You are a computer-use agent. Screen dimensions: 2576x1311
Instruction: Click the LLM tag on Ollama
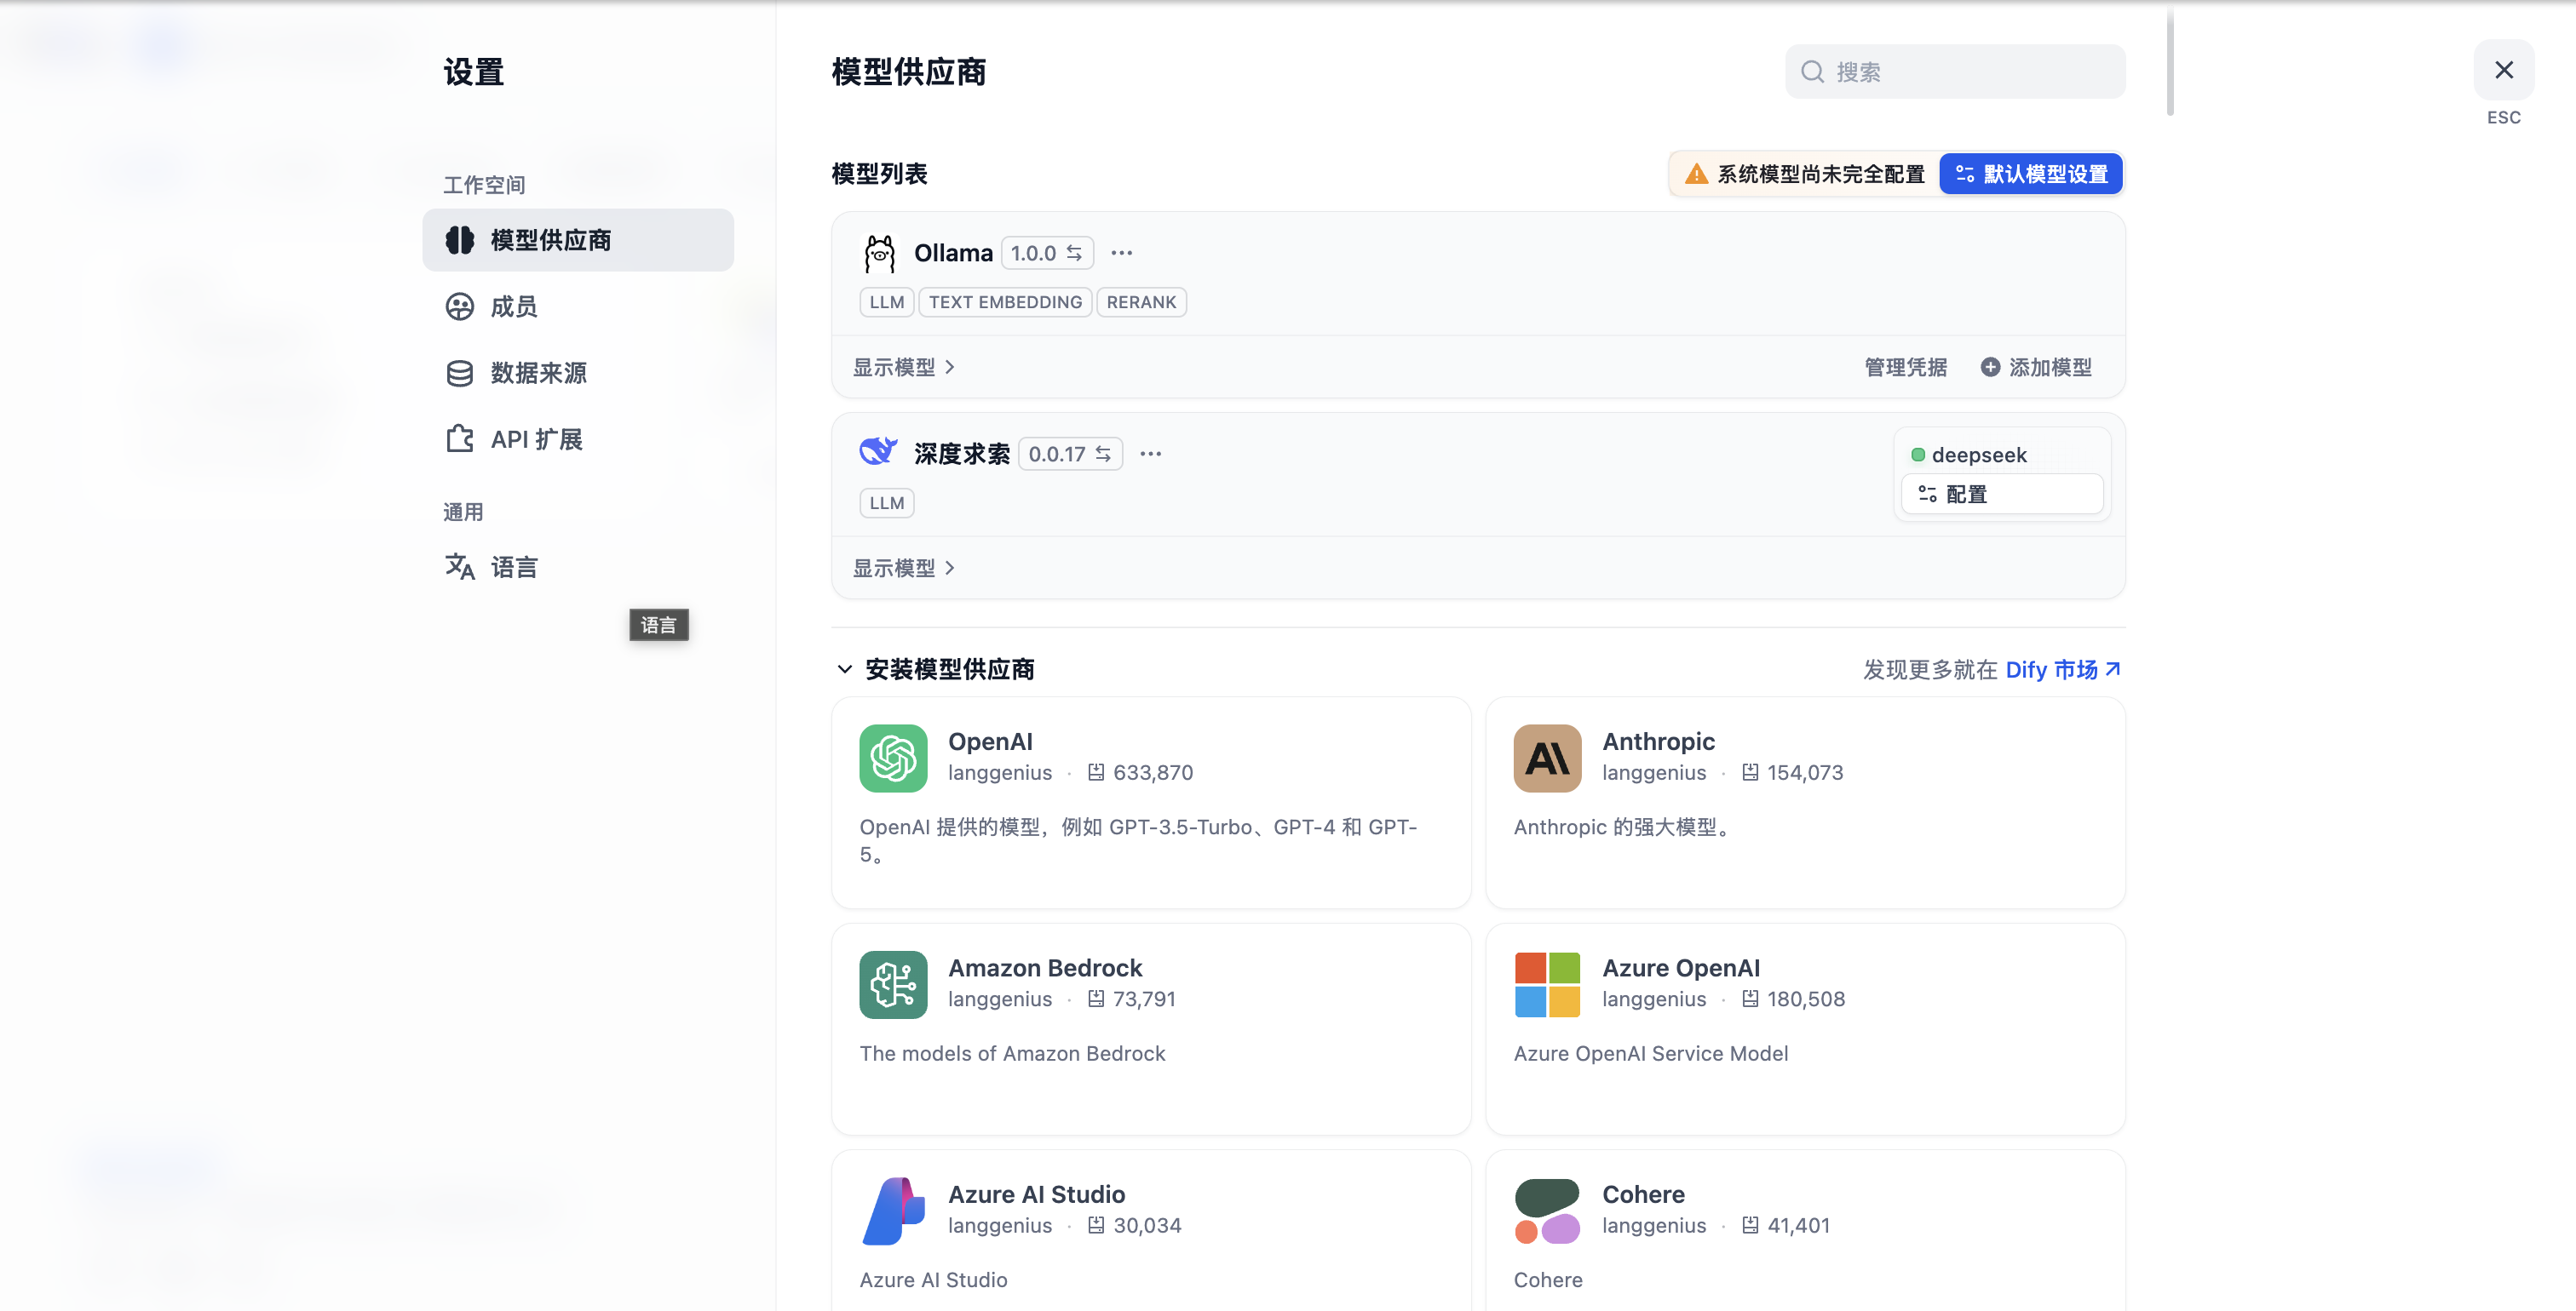pos(887,301)
